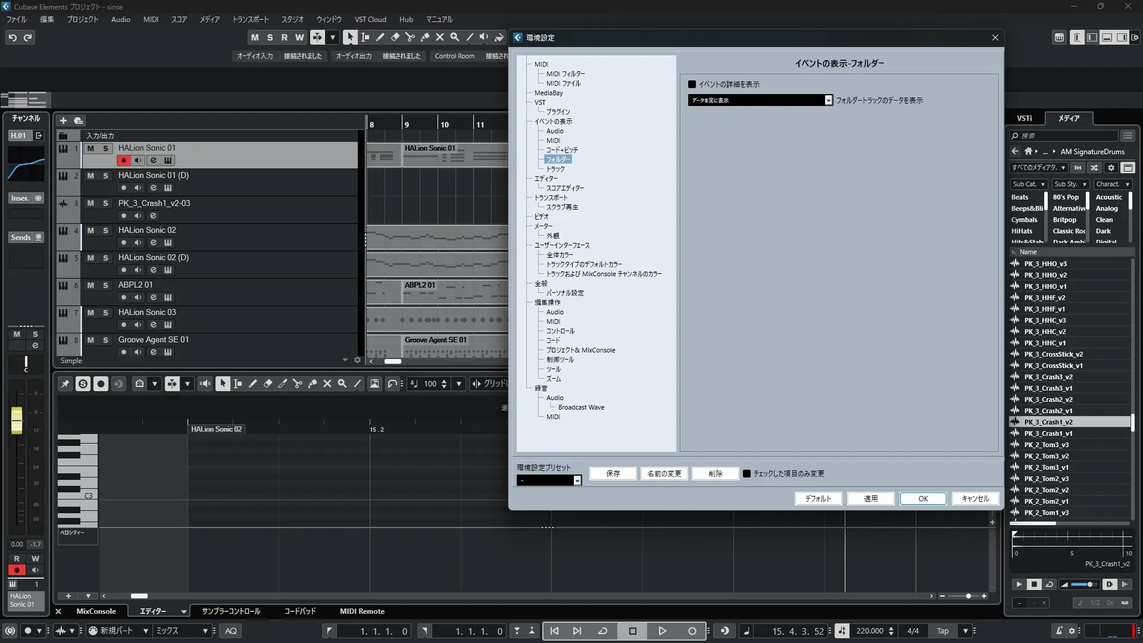Click the 適用 apply button

[x=870, y=499]
